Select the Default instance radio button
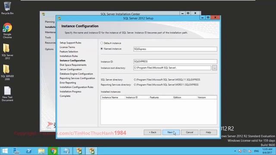This screenshot has width=276, height=155. click(102, 43)
